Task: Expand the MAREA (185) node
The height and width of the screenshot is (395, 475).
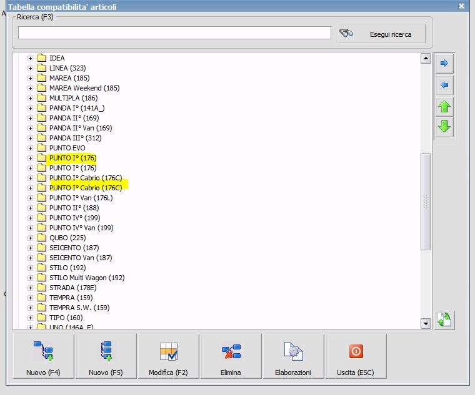Action: 30,78
